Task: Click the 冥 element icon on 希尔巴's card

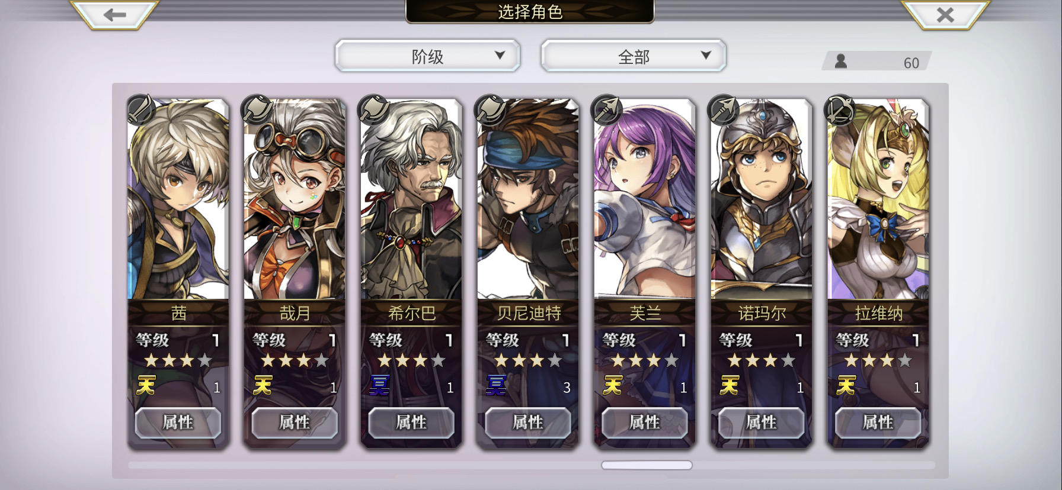Action: tap(379, 386)
